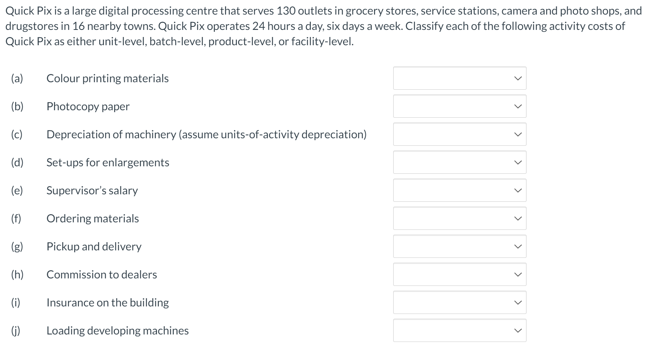Screen dimensions: 652x358
Task: Open the dropdown next to Set-ups for enlargements
Action: 459,162
